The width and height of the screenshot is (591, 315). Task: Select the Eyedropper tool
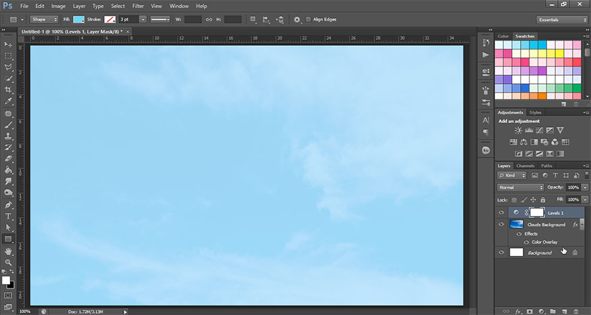click(8, 101)
